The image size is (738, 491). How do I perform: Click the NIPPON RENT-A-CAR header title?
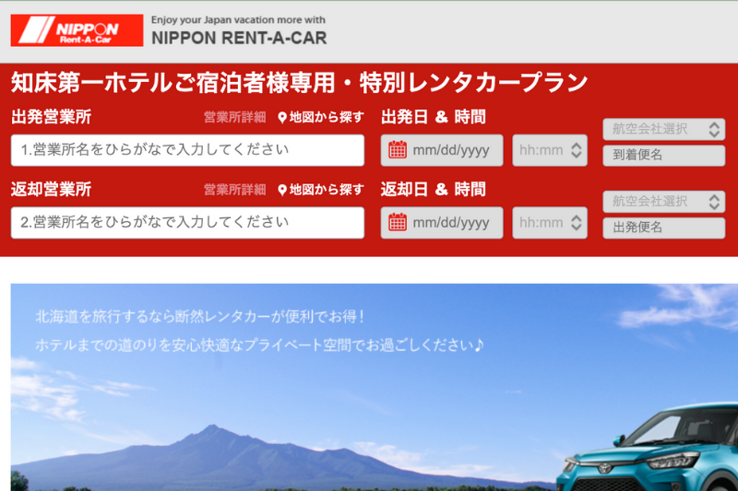tap(239, 39)
